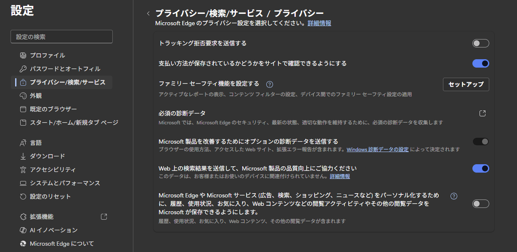Click the profile icon in sidebar
Image resolution: width=517 pixels, height=252 pixels.
[23, 55]
